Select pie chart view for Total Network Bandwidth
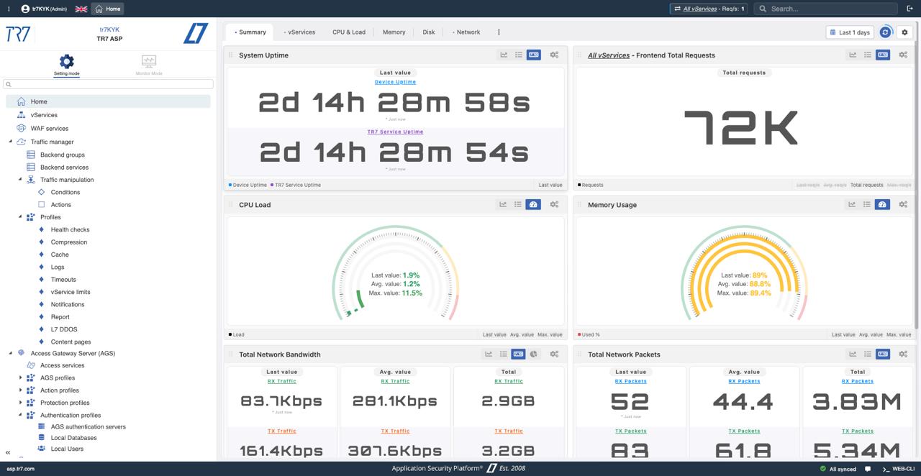 534,354
